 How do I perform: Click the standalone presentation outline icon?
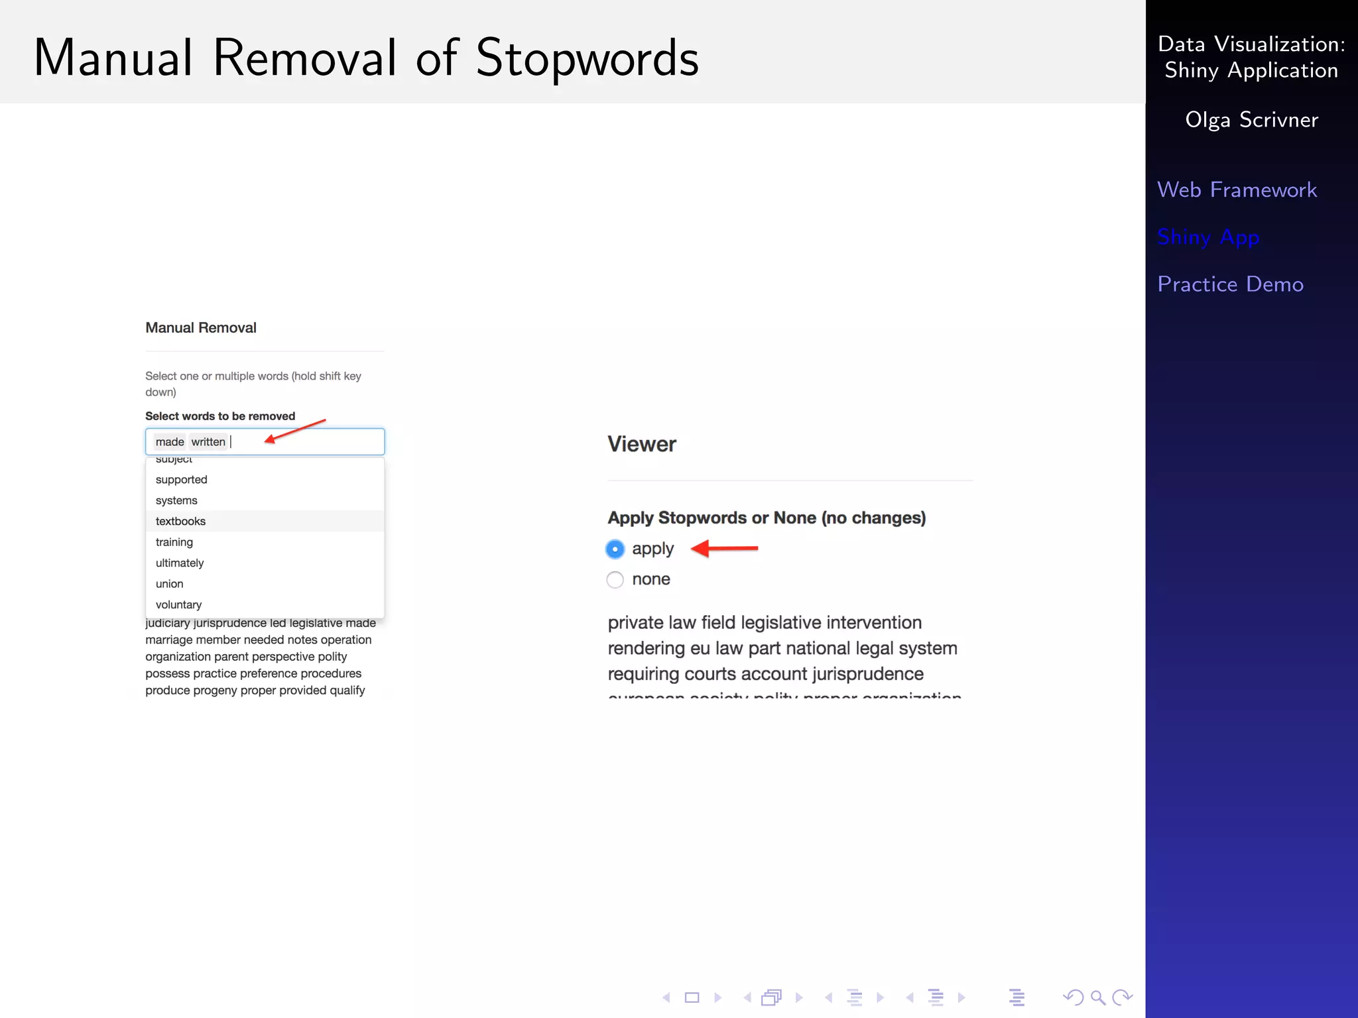[x=1017, y=997]
